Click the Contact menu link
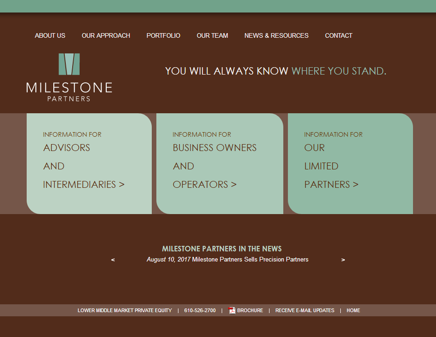Image resolution: width=436 pixels, height=337 pixels. [x=338, y=35]
